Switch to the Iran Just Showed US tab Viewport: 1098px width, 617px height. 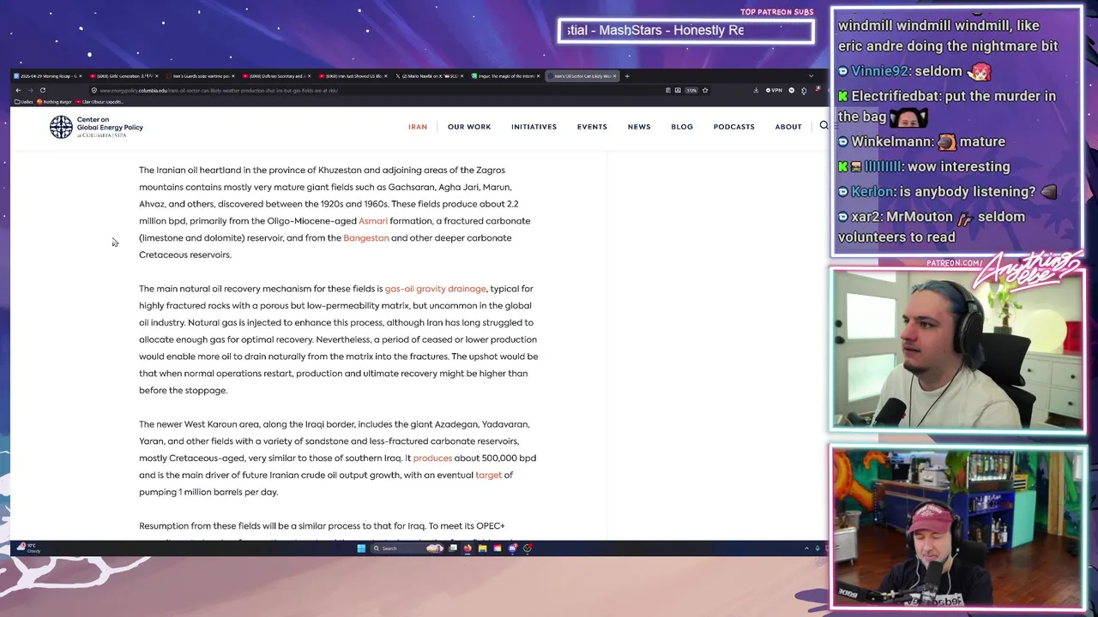pos(354,76)
